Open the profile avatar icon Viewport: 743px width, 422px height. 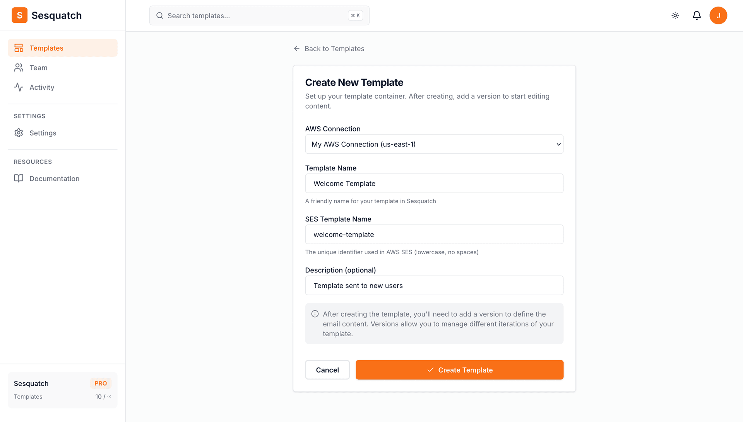pos(719,15)
